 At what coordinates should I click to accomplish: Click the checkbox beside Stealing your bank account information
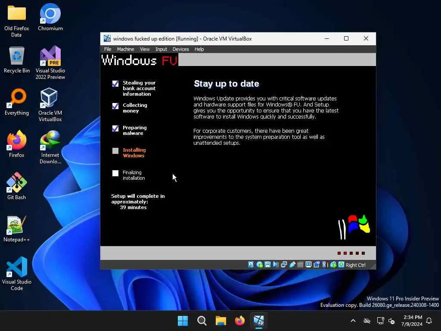tap(115, 84)
